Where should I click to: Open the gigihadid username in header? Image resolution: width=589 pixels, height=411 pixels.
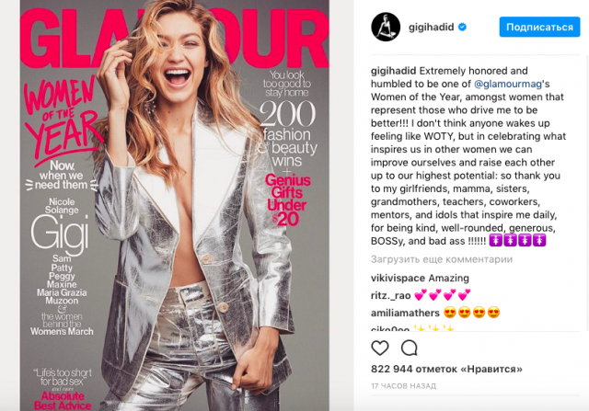pyautogui.click(x=432, y=27)
